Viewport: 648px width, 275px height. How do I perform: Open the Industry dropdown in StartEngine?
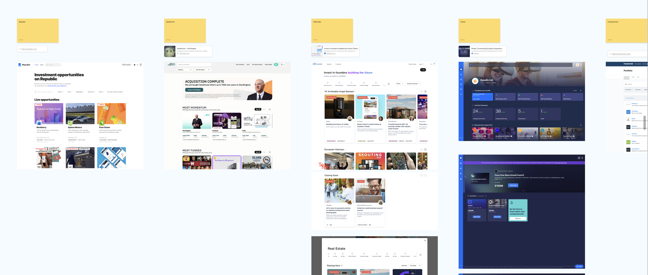point(185,70)
